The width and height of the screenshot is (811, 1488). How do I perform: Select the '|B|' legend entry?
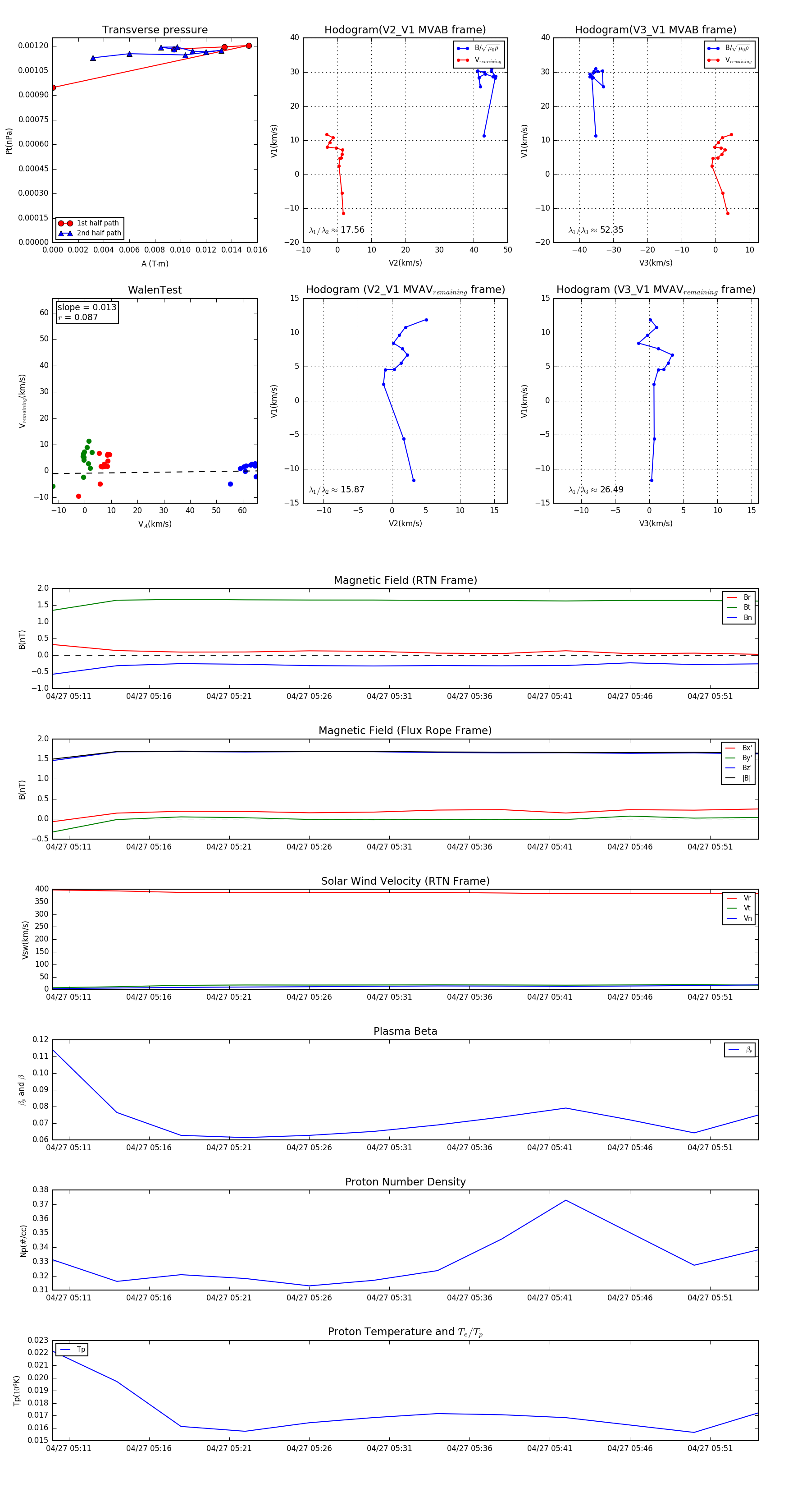pos(738,778)
